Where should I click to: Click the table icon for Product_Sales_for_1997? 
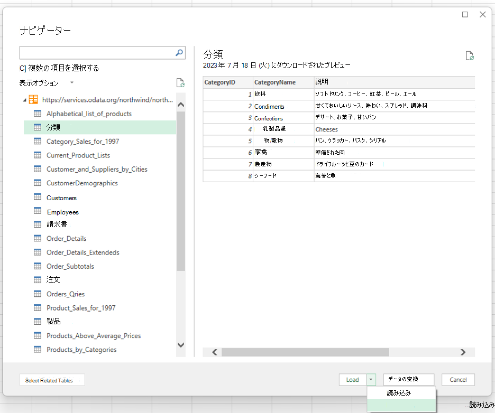[x=38, y=308]
